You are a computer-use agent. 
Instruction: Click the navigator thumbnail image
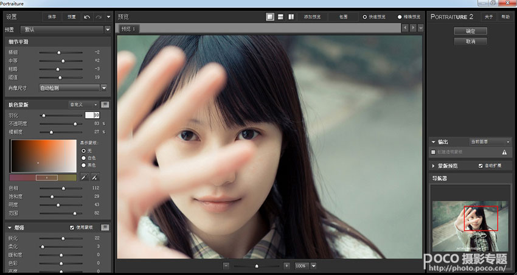point(470,226)
